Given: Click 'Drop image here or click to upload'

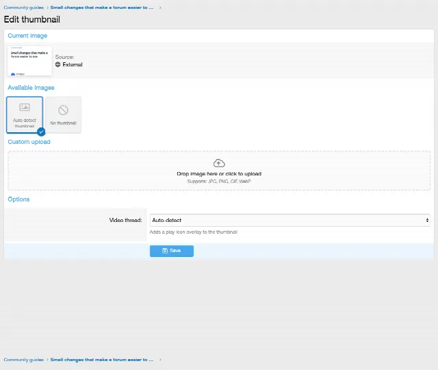Looking at the screenshot, I should [x=219, y=173].
